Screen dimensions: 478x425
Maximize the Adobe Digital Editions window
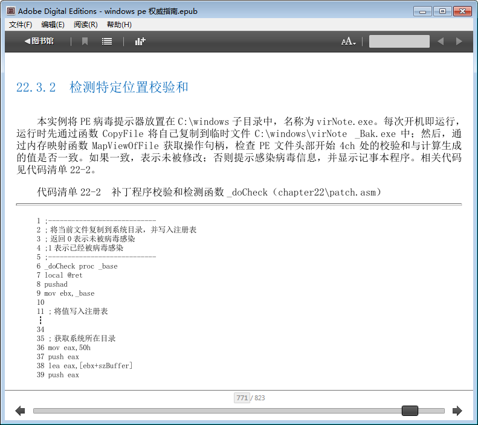pos(442,11)
